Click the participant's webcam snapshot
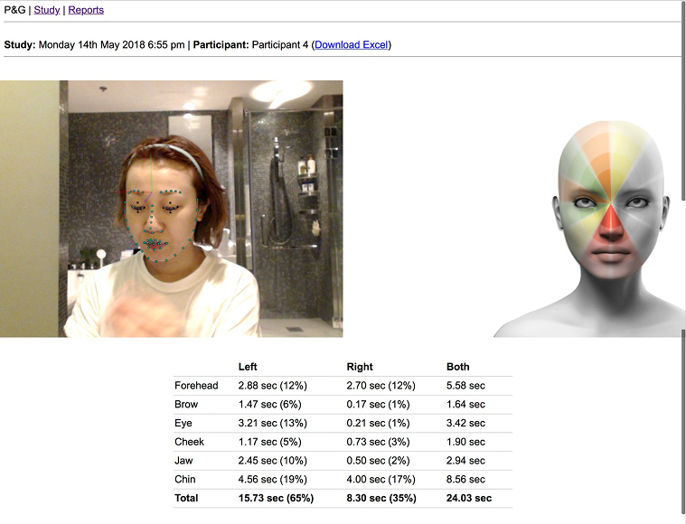 171,209
